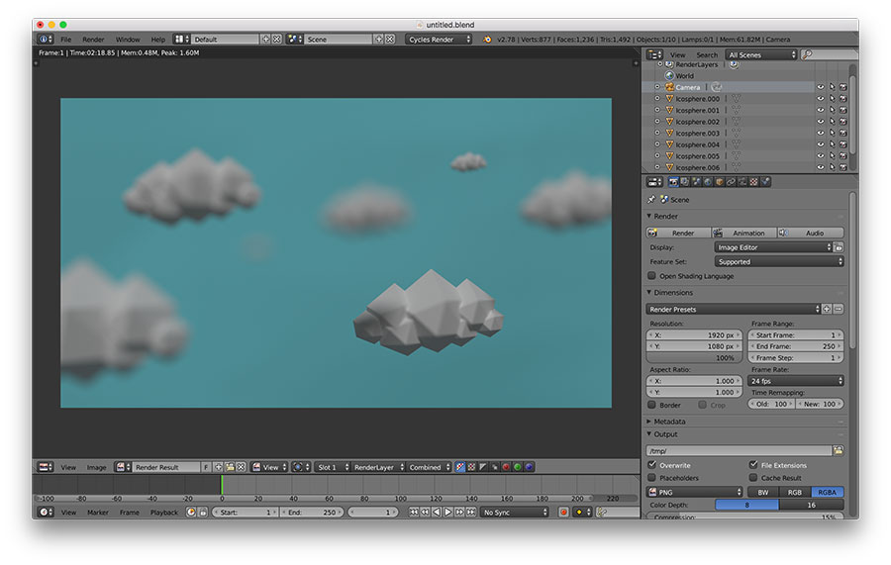Click the Color and Alpha channels icon
Image resolution: width=891 pixels, height=565 pixels.
460,467
